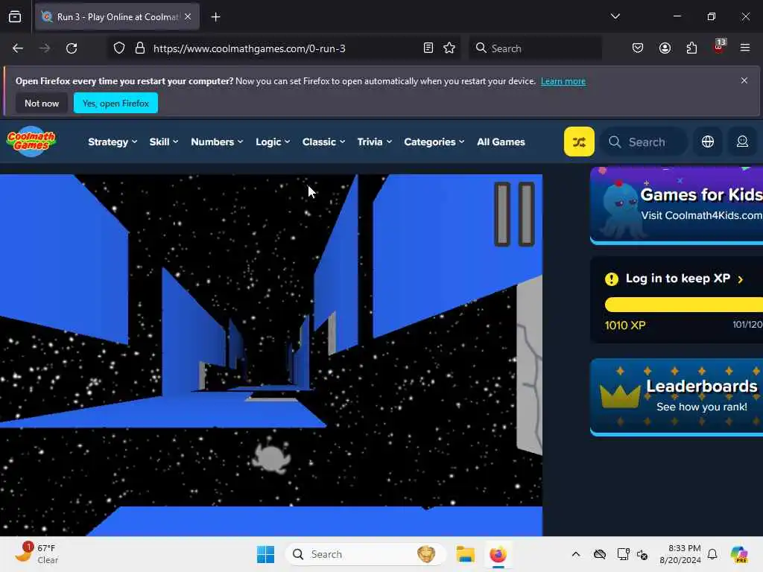The width and height of the screenshot is (763, 572).
Task: Open Copilot from the taskbar
Action: click(738, 554)
